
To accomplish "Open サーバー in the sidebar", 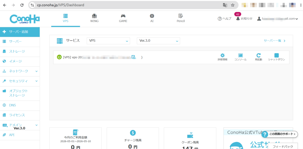I will [20, 42].
